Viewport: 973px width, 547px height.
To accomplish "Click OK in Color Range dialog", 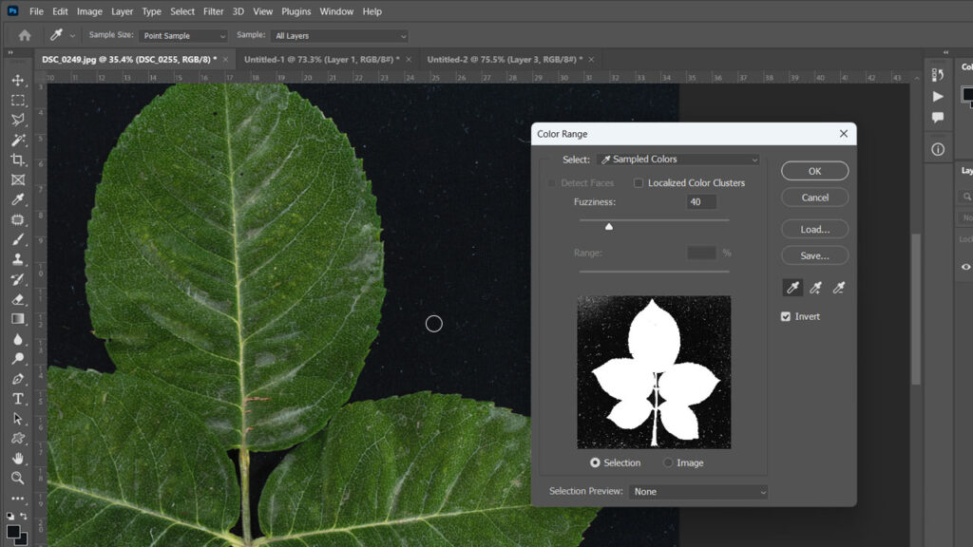I will [x=814, y=171].
